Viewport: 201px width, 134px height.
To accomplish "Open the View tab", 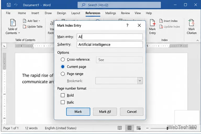I will [x=138, y=13].
